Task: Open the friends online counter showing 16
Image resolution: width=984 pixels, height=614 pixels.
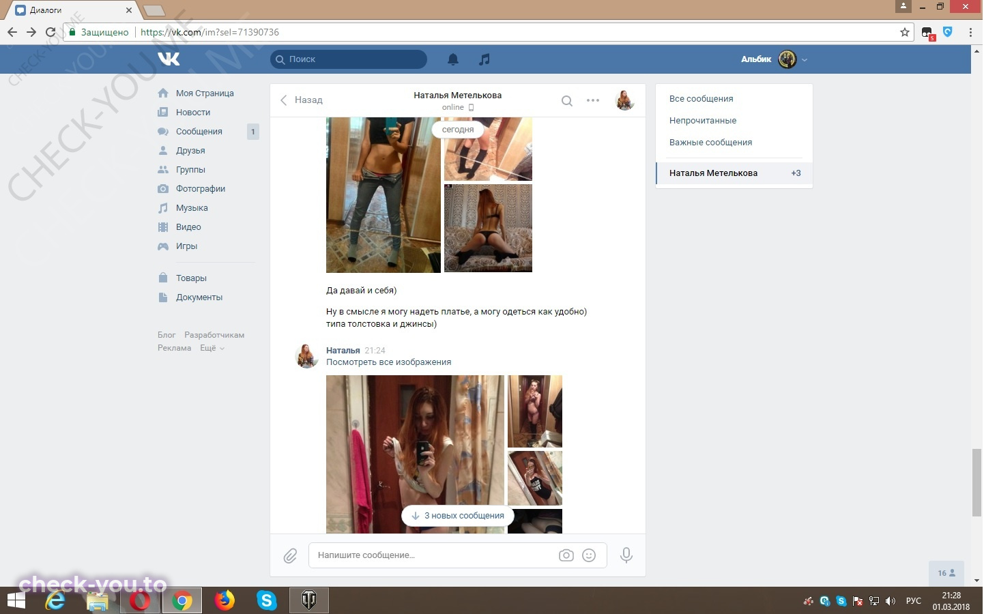Action: click(x=946, y=573)
